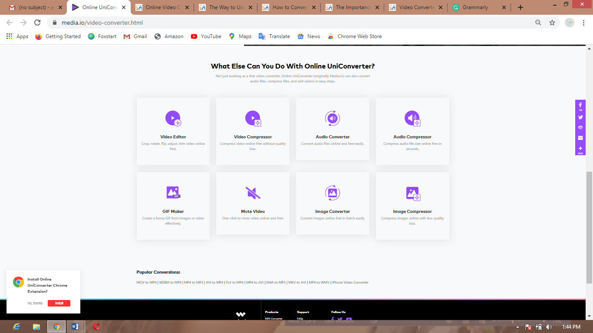Close the Online UniConverter tab
This screenshot has width=593, height=333.
123,7
